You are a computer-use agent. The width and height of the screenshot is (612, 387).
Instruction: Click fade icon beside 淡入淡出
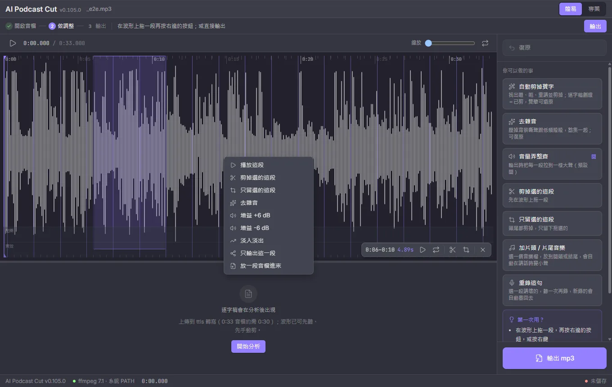233,241
